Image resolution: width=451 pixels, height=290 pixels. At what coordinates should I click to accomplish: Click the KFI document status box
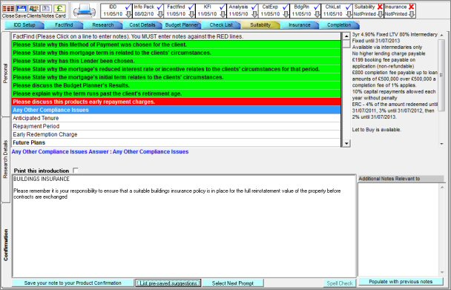tap(211, 10)
